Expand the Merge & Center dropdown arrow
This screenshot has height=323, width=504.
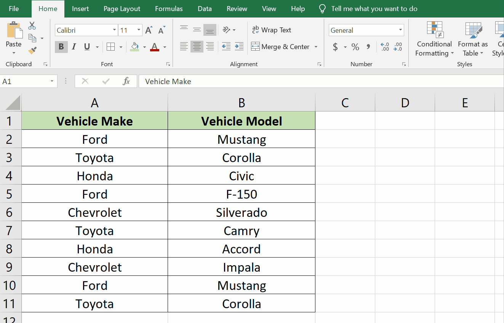point(316,47)
